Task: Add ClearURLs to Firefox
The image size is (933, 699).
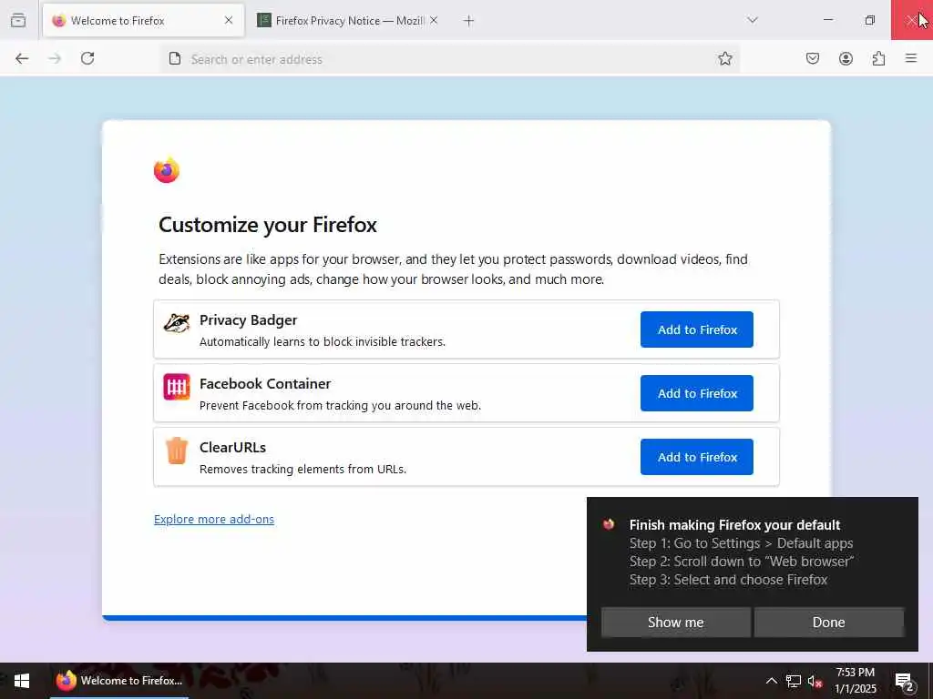Action: 697,457
